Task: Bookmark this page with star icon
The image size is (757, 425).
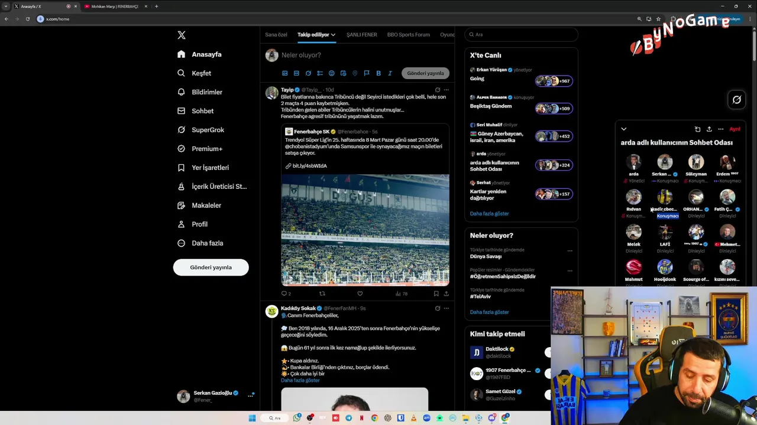Action: [658, 19]
